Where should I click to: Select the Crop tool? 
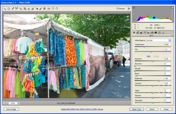[25, 8]
